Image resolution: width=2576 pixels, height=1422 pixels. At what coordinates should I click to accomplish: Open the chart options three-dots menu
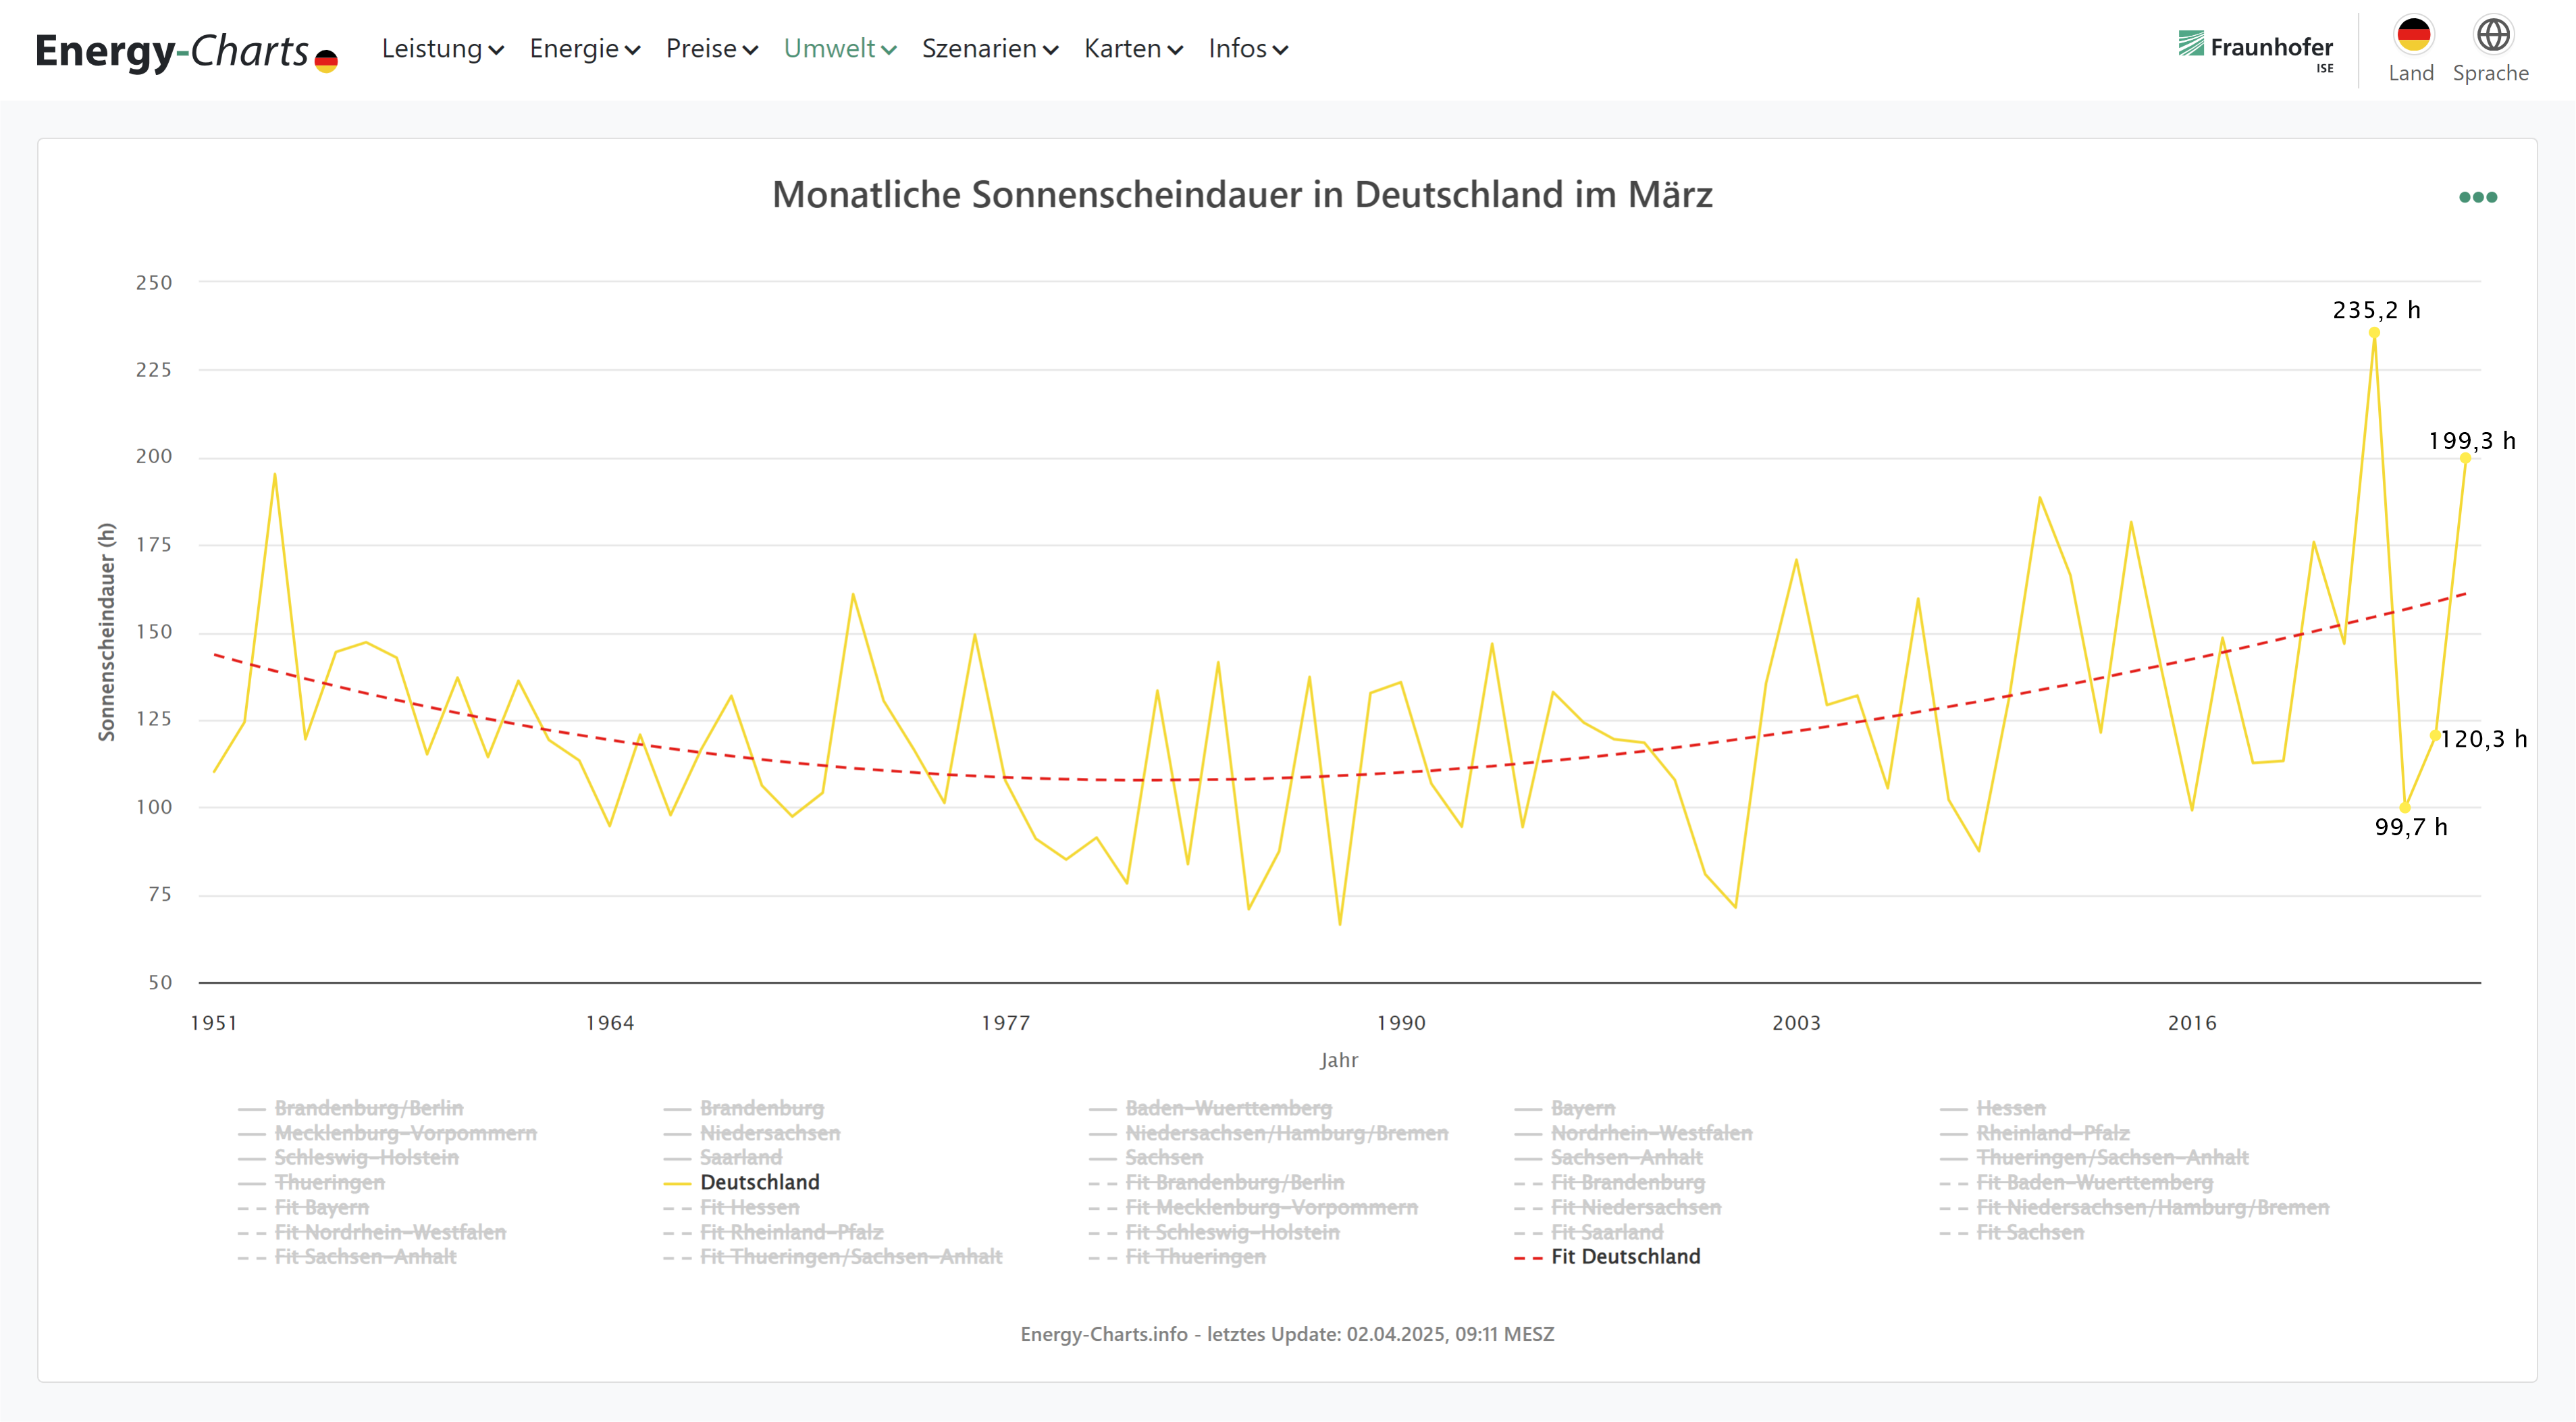coord(2477,197)
